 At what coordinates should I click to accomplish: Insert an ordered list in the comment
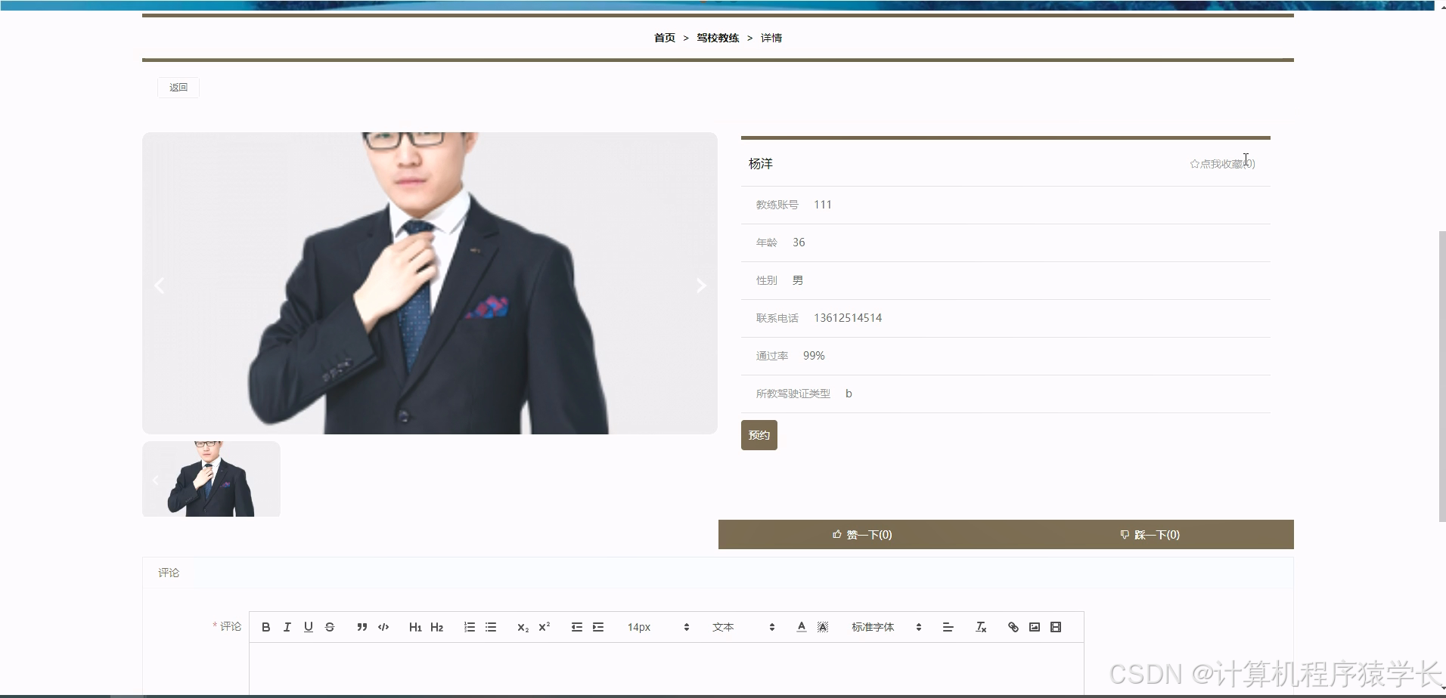[470, 627]
